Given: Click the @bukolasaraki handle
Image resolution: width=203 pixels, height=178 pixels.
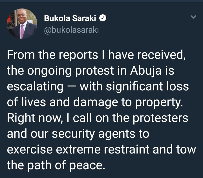Looking at the screenshot, I should (x=72, y=30).
